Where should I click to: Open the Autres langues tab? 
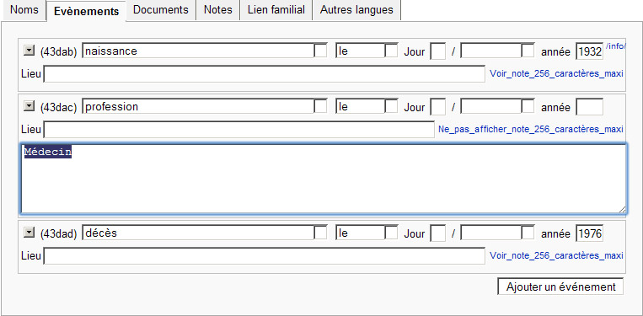[x=356, y=10]
